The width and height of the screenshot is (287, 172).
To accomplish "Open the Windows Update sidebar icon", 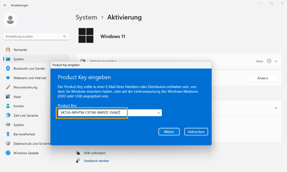I will point(8,153).
